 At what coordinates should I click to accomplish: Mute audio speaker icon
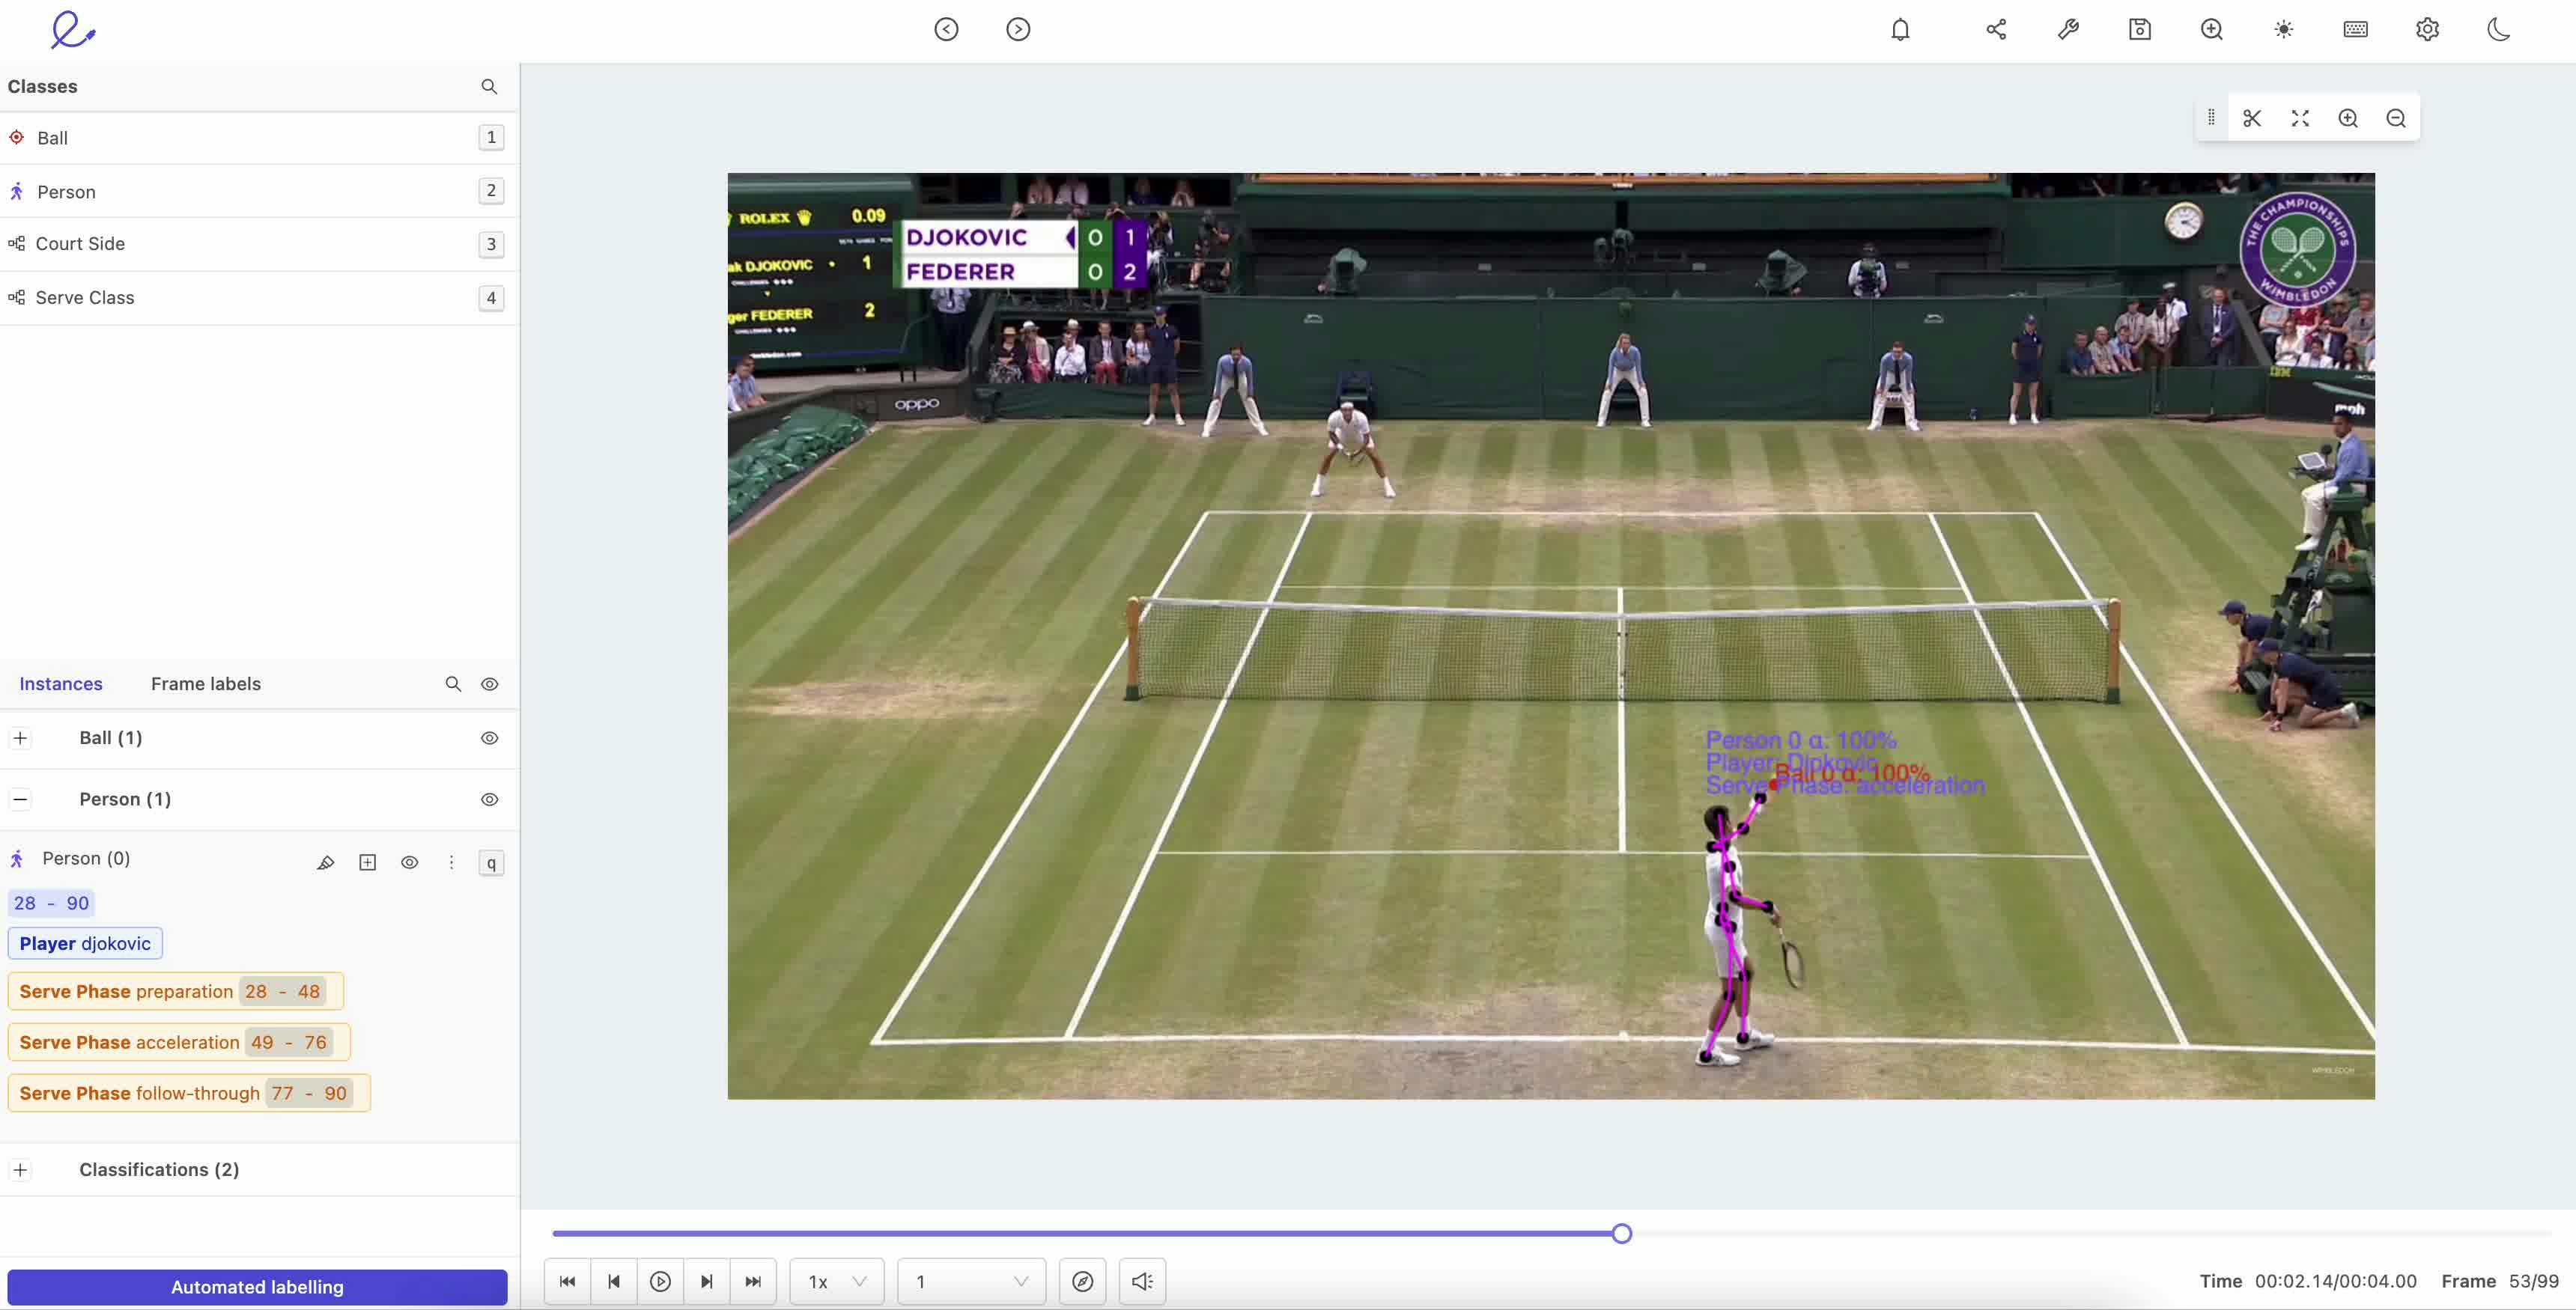click(x=1142, y=1281)
